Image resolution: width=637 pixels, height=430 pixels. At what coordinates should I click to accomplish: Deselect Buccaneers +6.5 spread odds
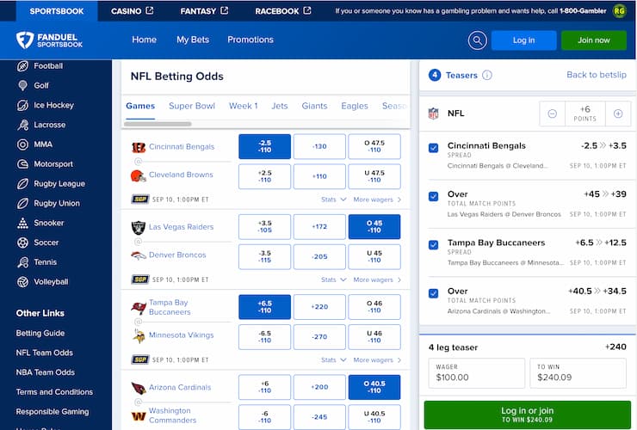click(x=264, y=307)
